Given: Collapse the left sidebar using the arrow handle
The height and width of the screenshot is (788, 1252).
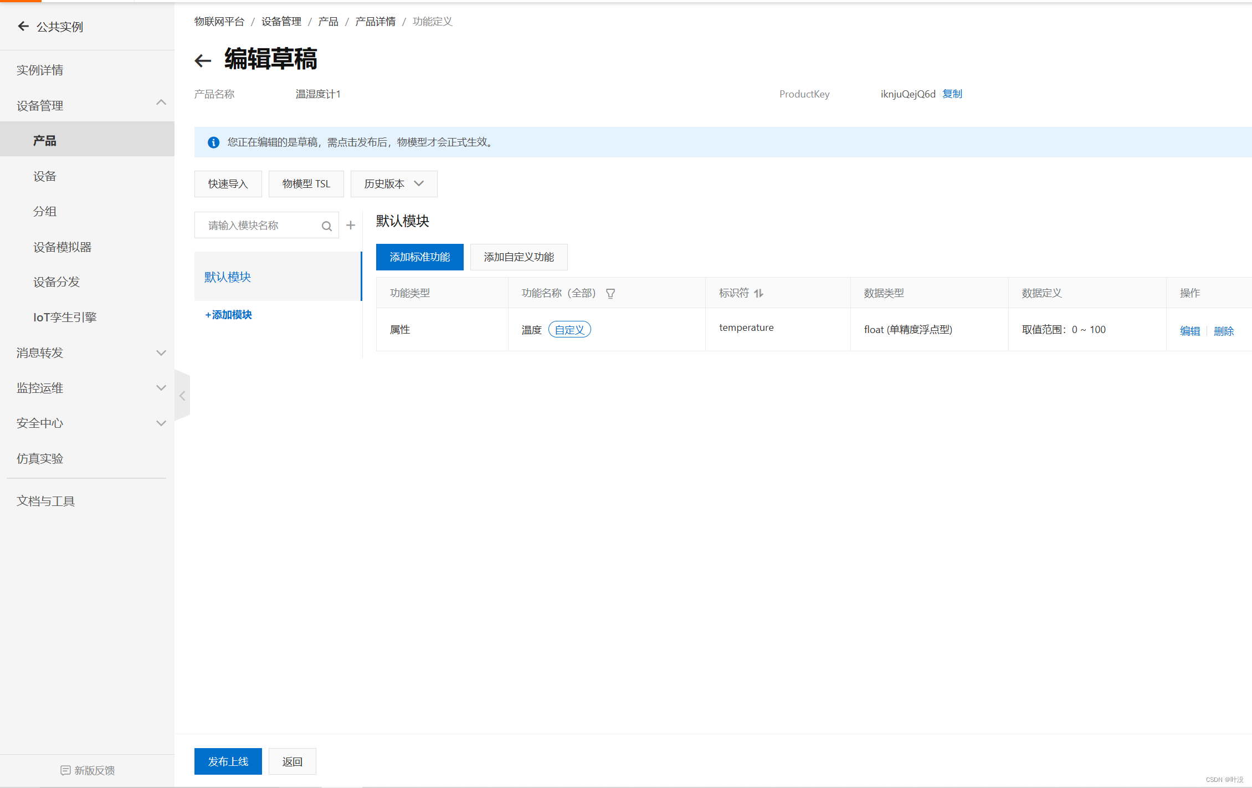Looking at the screenshot, I should [x=182, y=395].
